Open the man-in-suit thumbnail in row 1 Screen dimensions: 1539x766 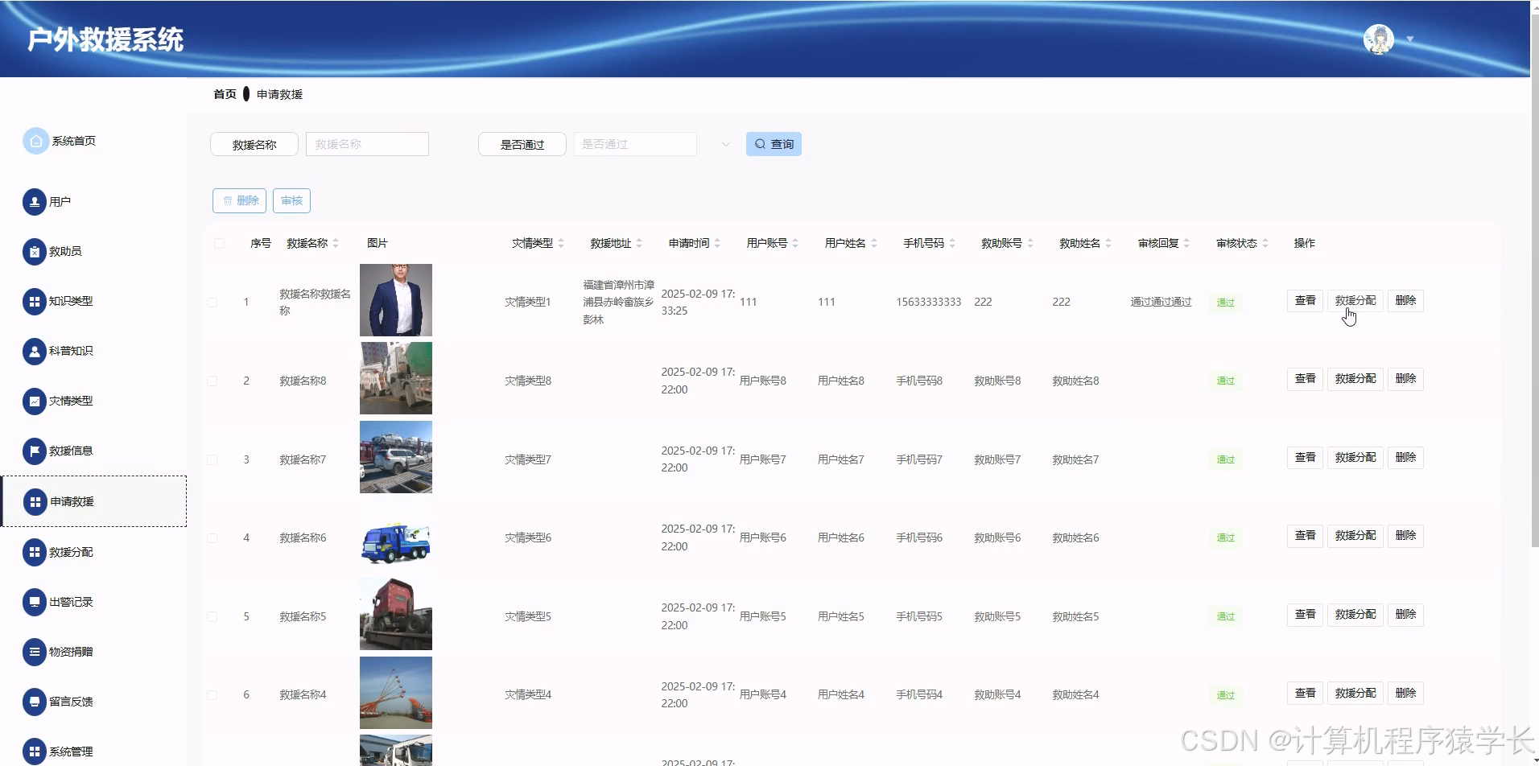click(396, 300)
